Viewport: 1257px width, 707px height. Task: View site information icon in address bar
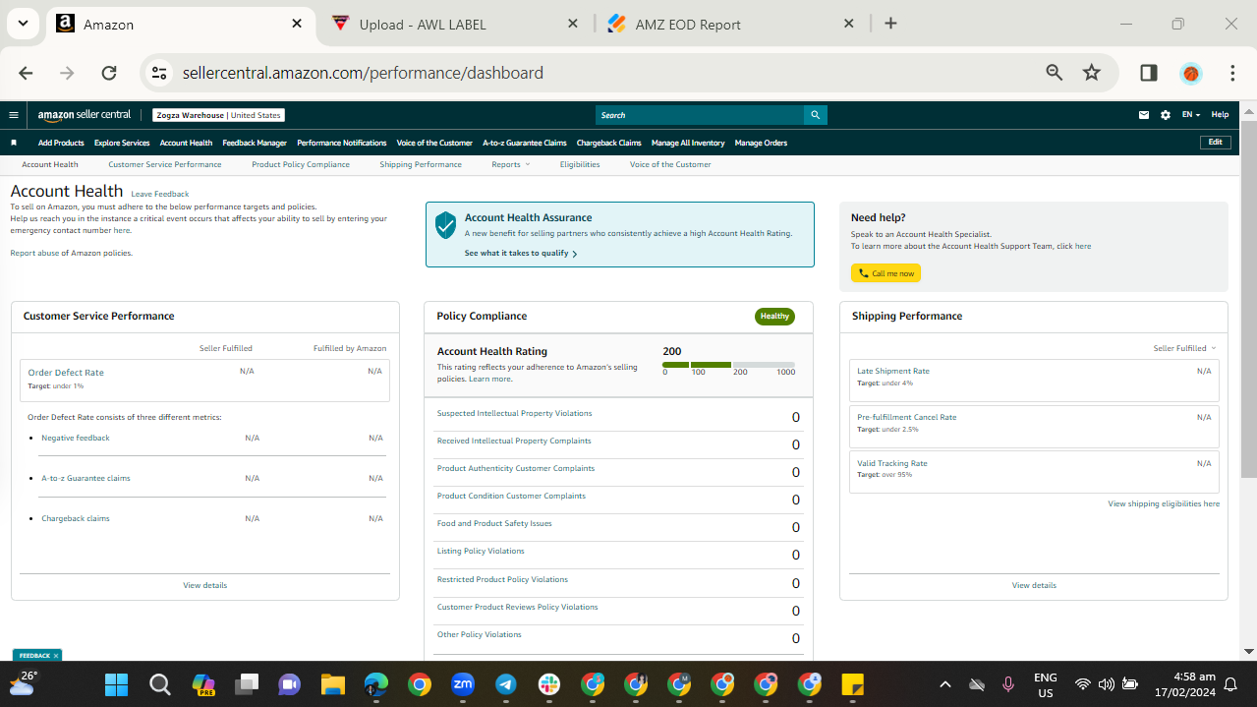pos(159,73)
